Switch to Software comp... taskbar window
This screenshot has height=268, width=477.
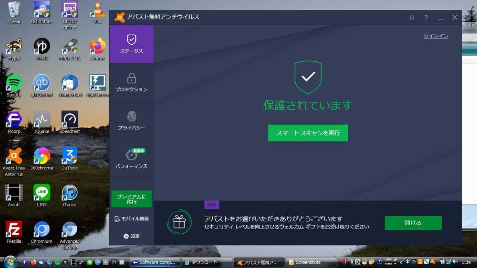point(155,262)
